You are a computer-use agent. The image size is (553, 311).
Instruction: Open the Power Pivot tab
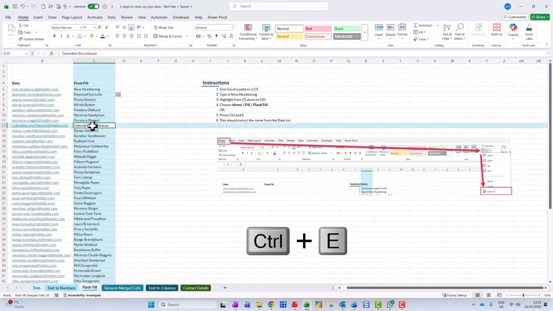217,17
